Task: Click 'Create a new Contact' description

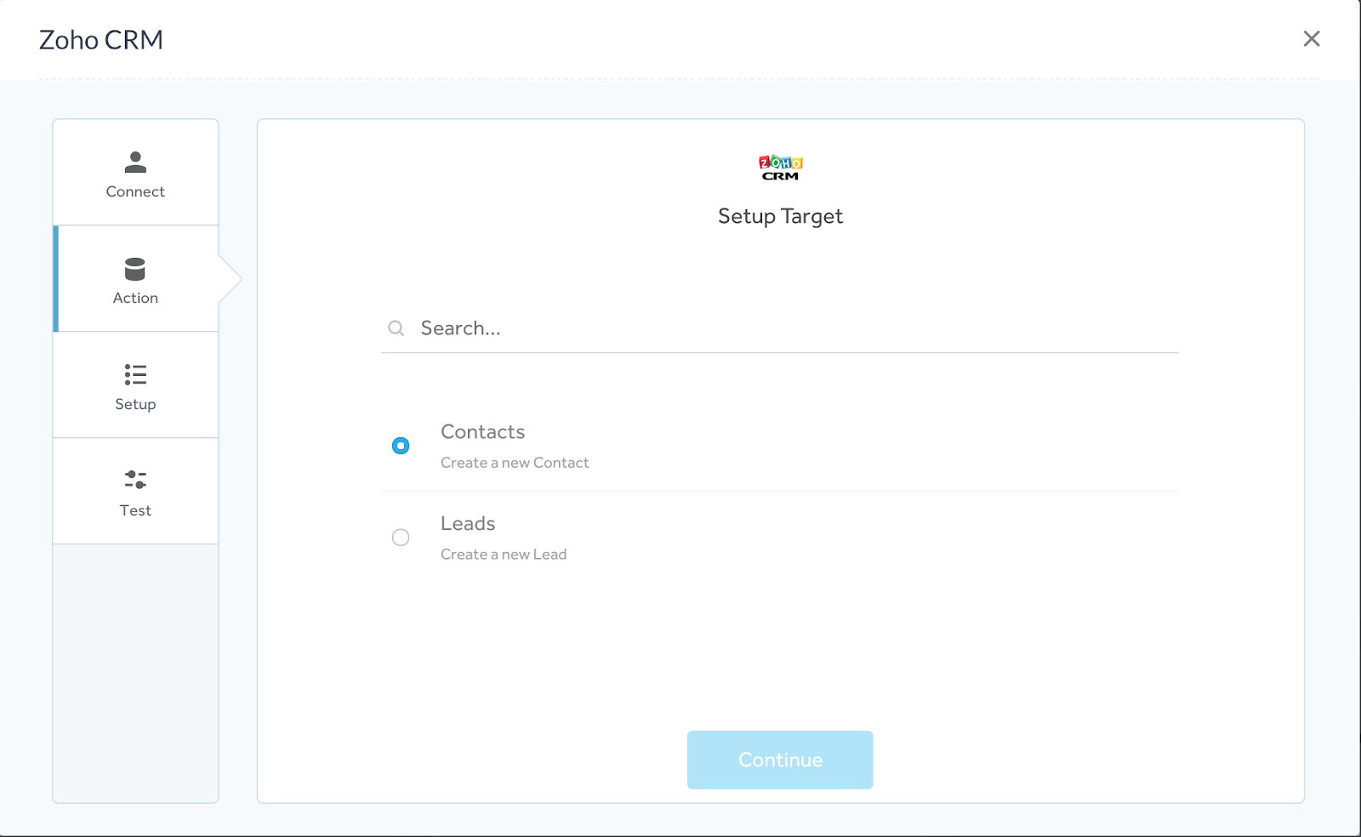Action: pos(515,463)
